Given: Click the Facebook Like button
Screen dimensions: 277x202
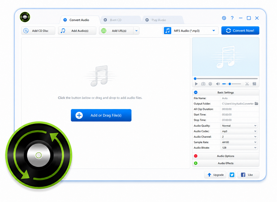Looking at the screenshot, I should 248,175.
